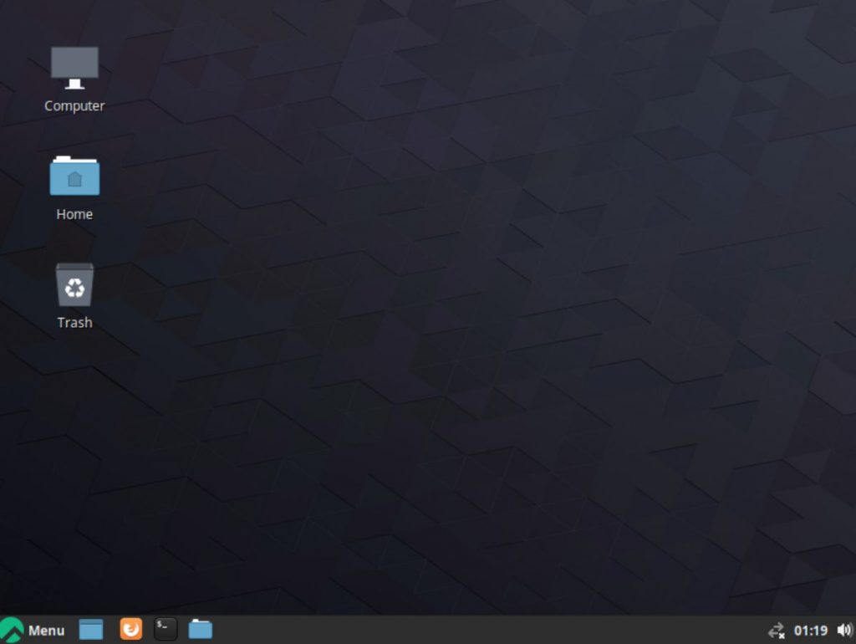The height and width of the screenshot is (644, 856).
Task: Toggle the disconnected network indicator
Action: click(x=777, y=630)
